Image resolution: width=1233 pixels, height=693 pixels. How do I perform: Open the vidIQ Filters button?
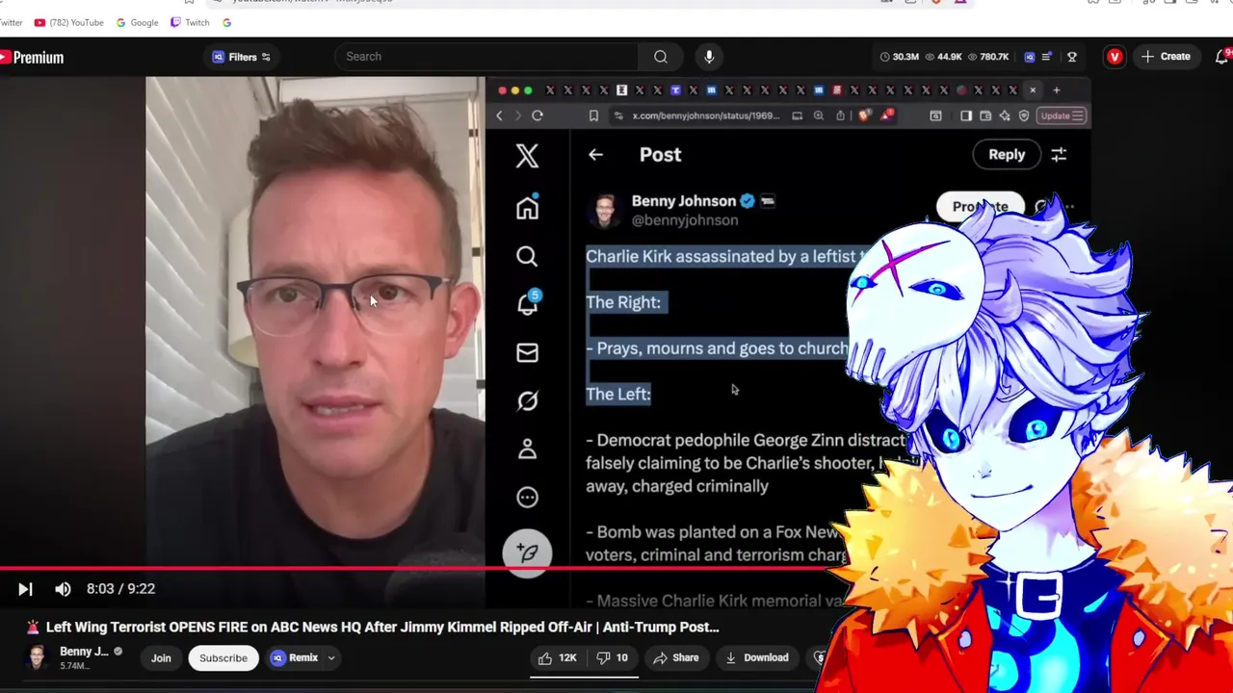242,57
